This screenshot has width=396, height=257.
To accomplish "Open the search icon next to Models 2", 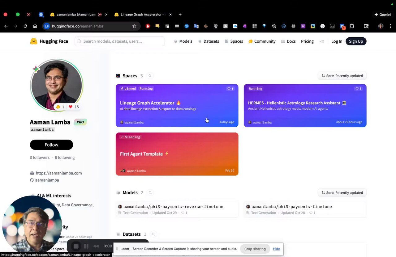I will coord(150,192).
